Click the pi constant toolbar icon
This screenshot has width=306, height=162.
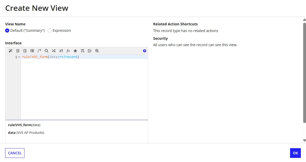(83, 51)
